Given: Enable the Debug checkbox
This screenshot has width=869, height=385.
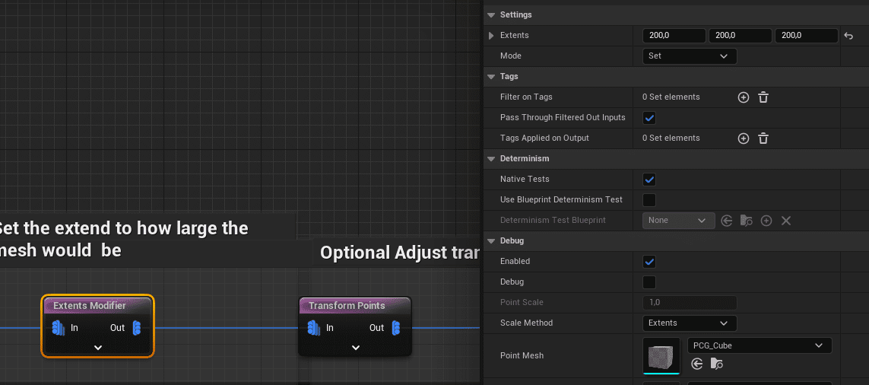Looking at the screenshot, I should 649,282.
